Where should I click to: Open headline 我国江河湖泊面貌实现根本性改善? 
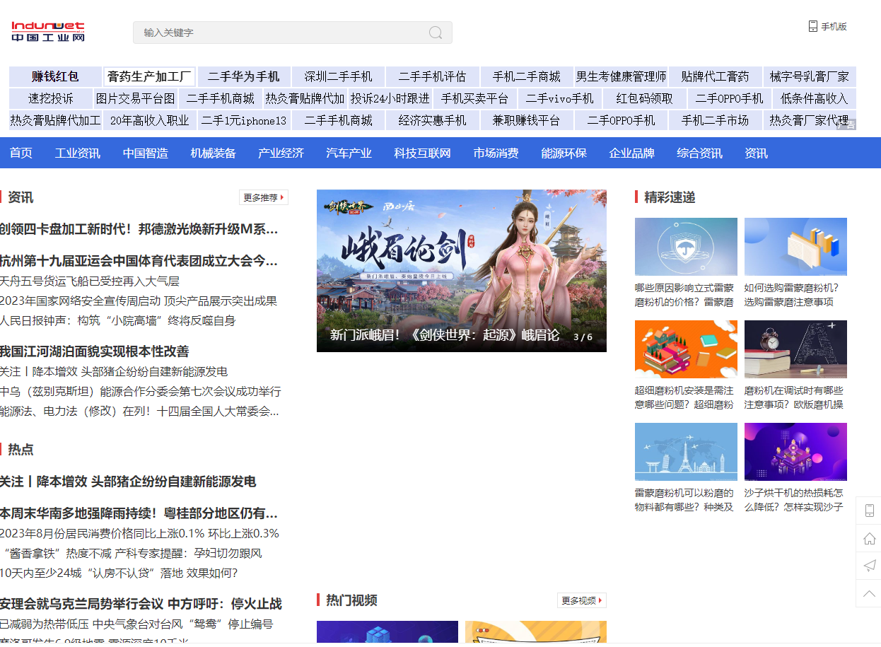95,351
